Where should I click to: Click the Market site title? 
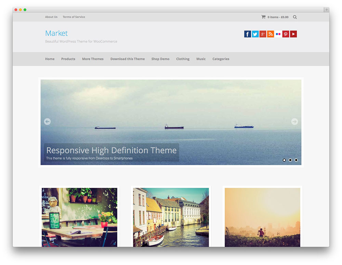(x=56, y=33)
